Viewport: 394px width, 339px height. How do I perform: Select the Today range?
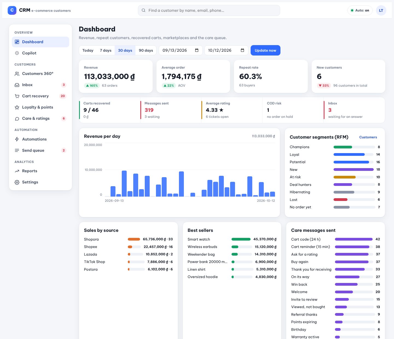(88, 50)
